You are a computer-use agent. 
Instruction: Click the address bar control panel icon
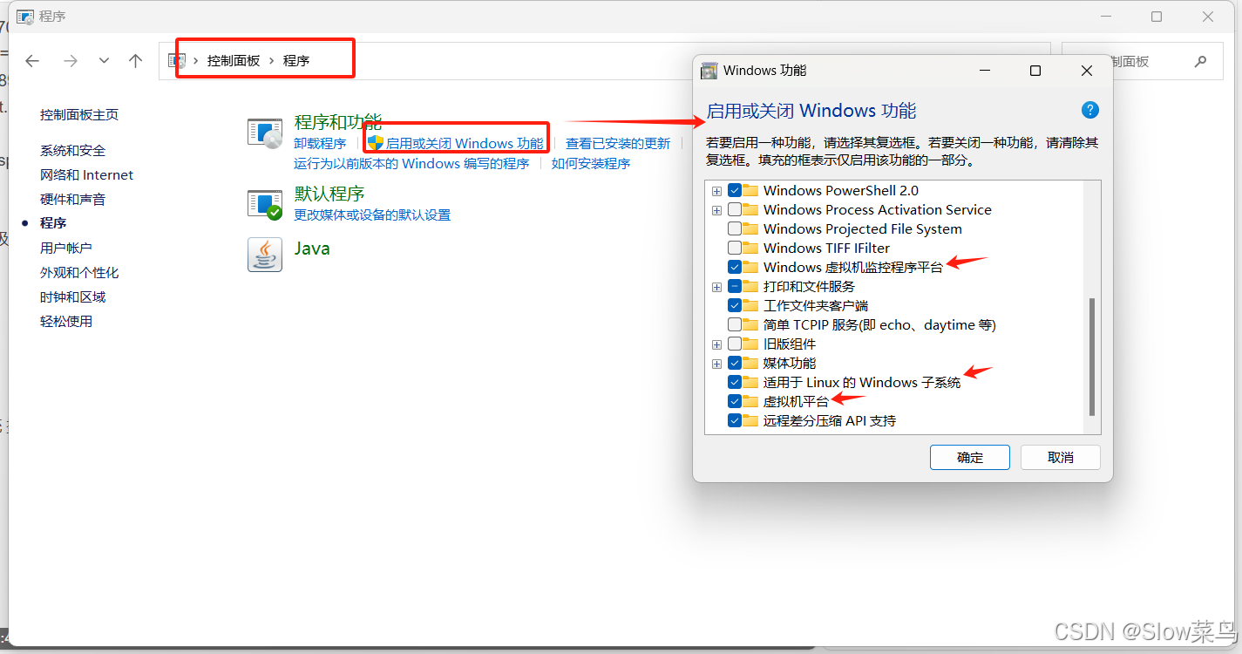(x=177, y=61)
